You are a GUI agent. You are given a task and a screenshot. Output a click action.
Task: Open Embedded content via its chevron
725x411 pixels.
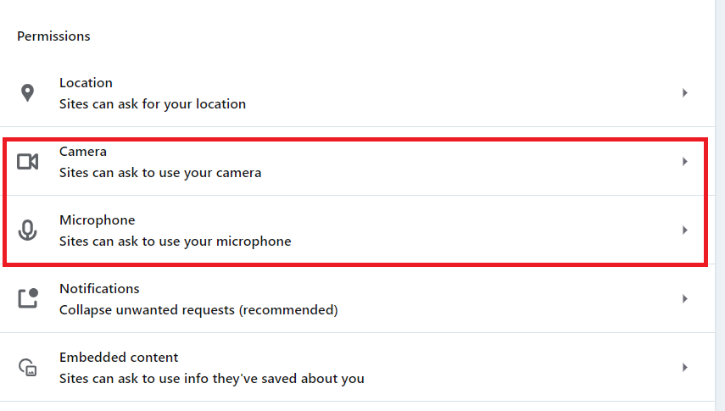[x=684, y=367]
